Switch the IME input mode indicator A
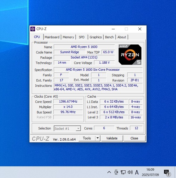 [137, 172]
